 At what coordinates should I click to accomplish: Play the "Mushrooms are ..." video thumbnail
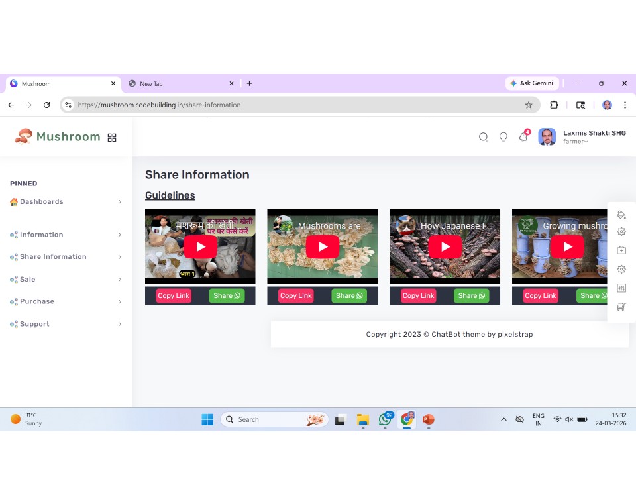pyautogui.click(x=323, y=247)
